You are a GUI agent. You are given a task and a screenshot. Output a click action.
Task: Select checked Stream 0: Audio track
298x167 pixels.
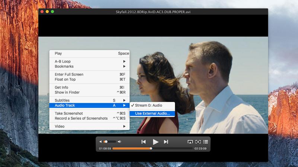click(152, 105)
